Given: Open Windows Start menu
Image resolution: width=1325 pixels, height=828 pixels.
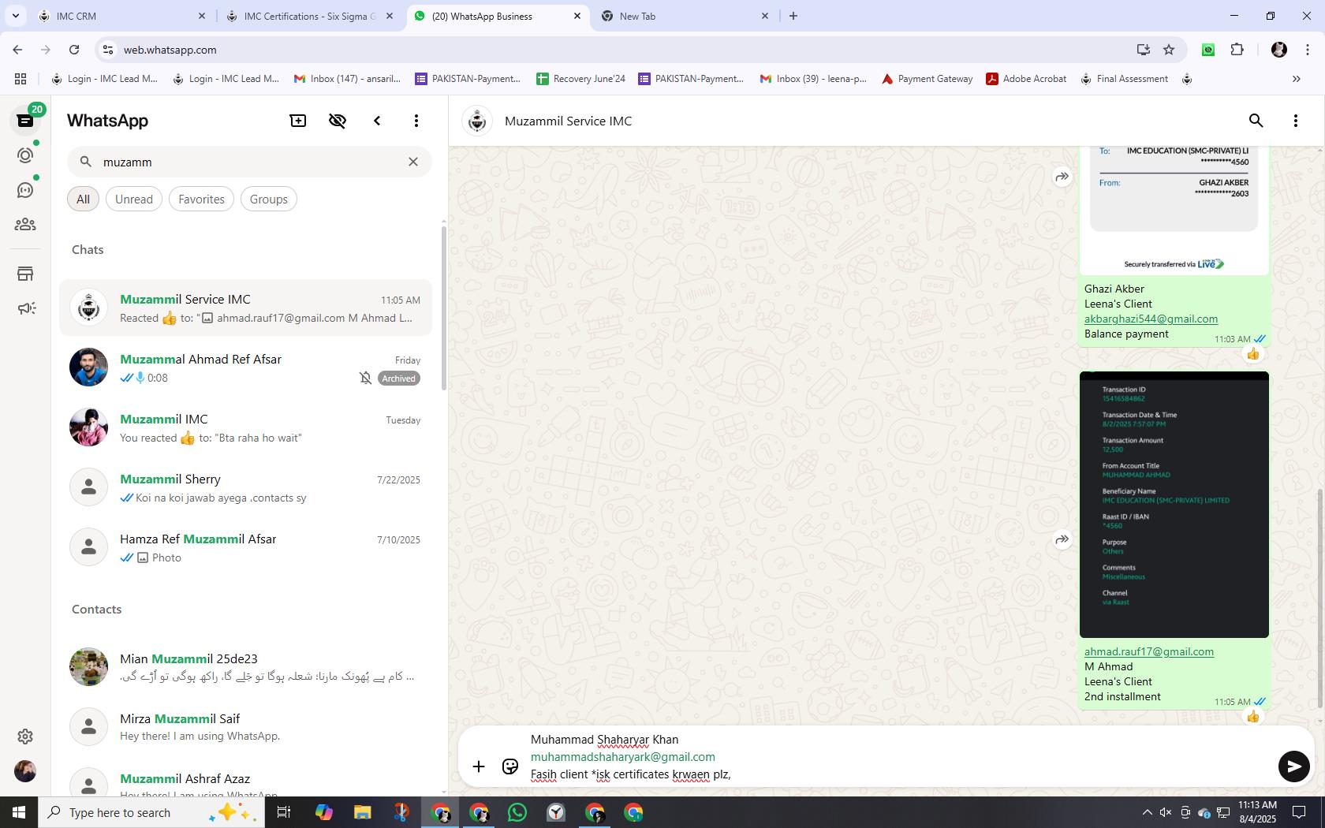Looking at the screenshot, I should (19, 812).
